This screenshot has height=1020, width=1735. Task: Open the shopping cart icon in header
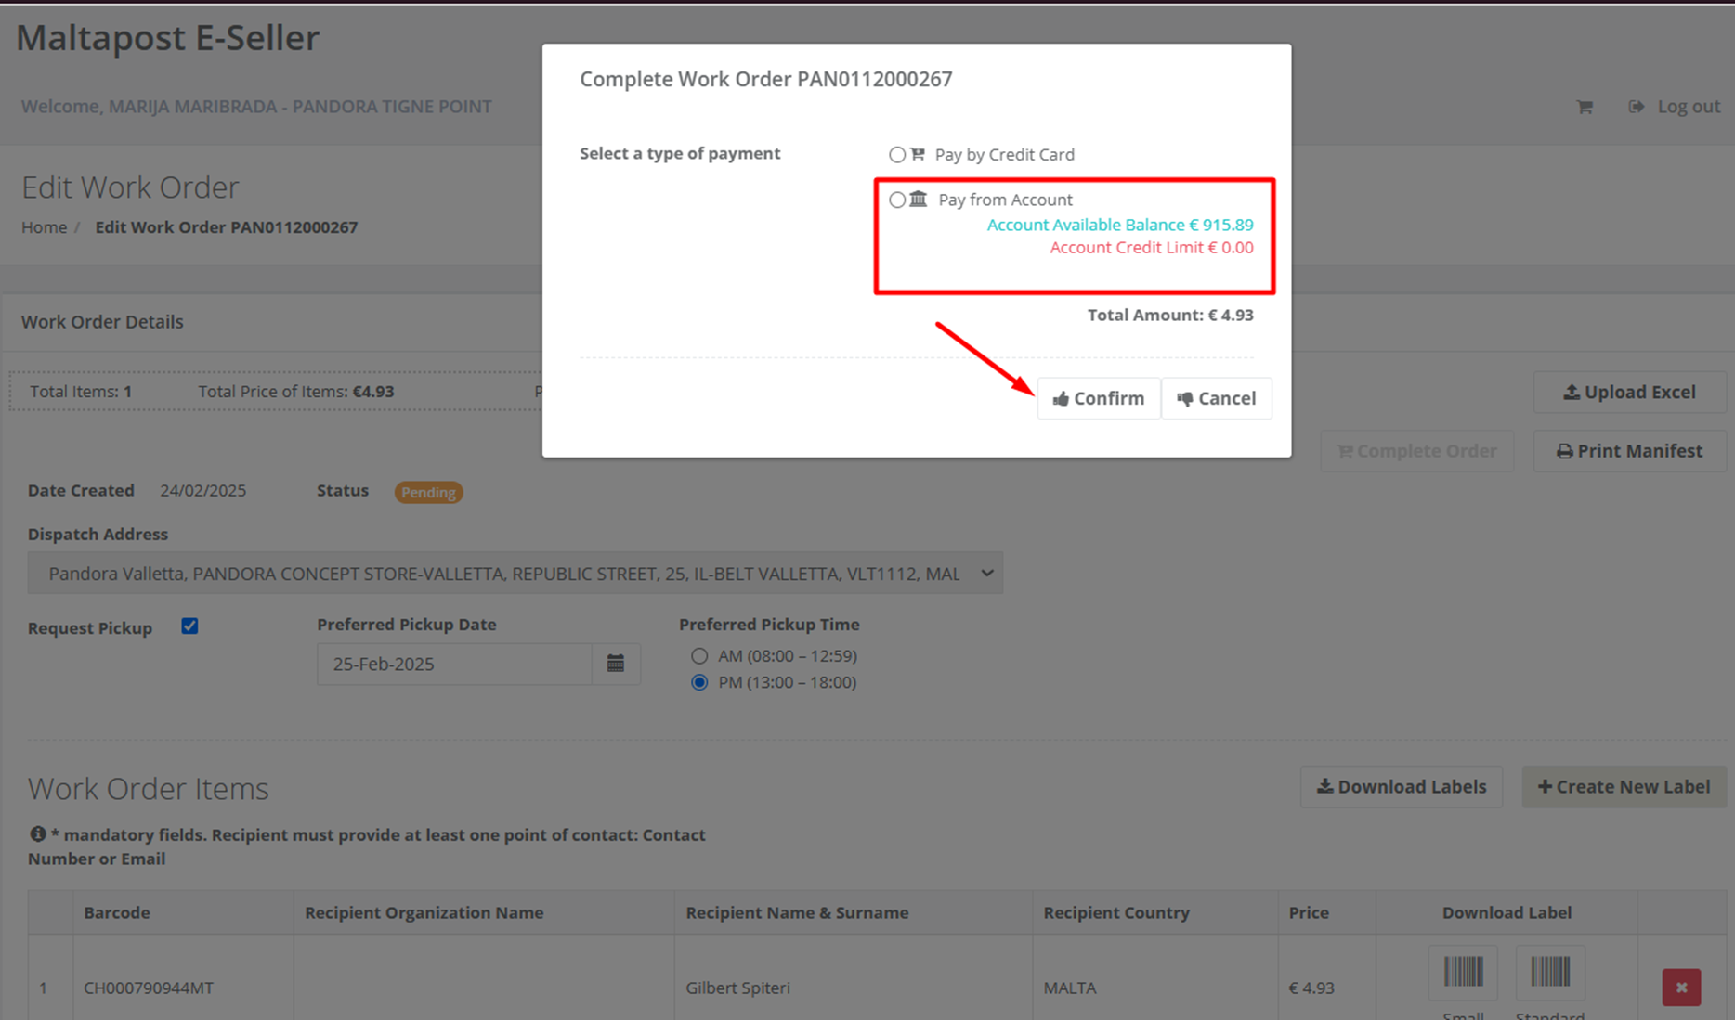click(x=1585, y=107)
